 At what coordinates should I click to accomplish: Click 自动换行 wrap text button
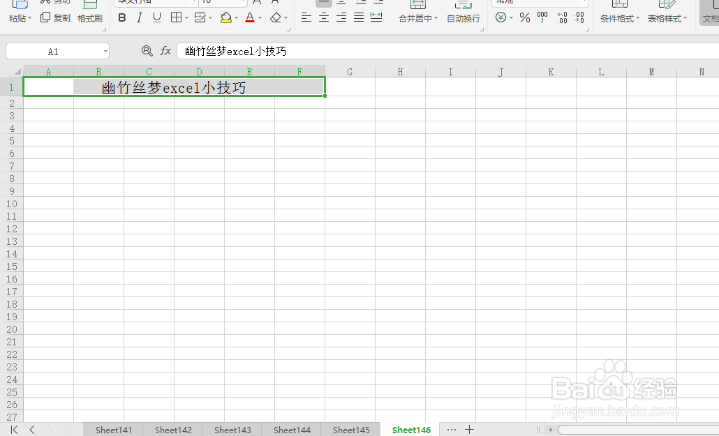click(x=464, y=18)
